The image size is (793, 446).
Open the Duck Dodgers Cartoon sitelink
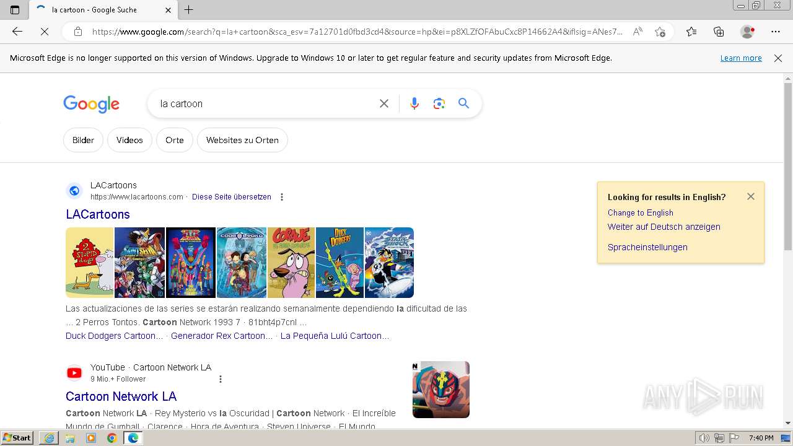point(115,336)
